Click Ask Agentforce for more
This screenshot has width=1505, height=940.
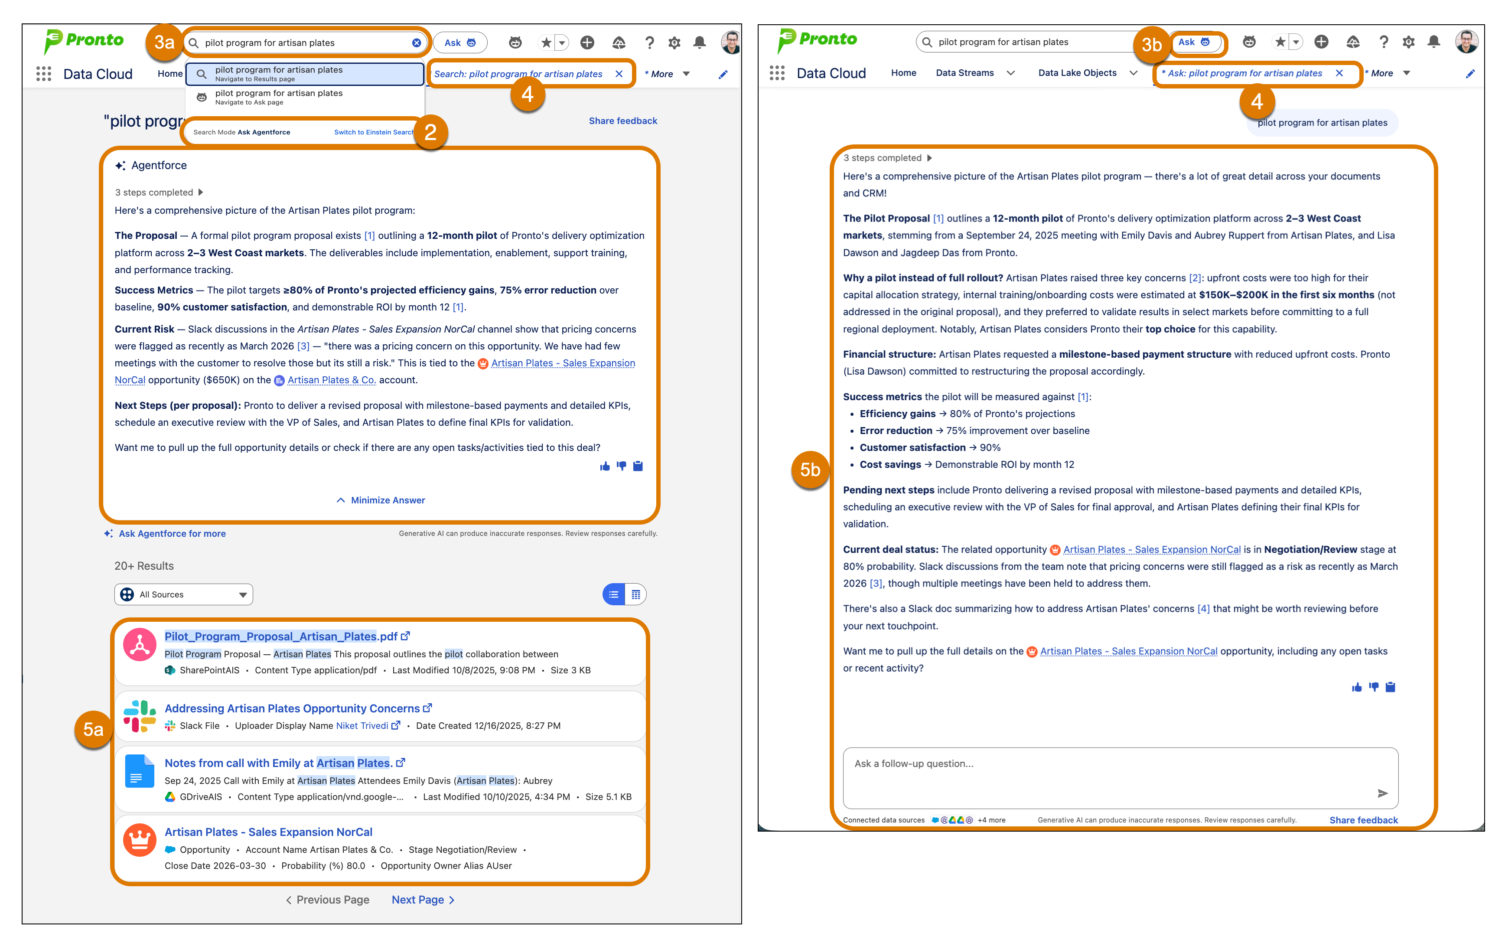click(165, 533)
